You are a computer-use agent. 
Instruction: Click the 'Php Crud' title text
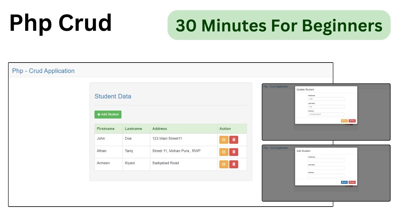tap(61, 23)
